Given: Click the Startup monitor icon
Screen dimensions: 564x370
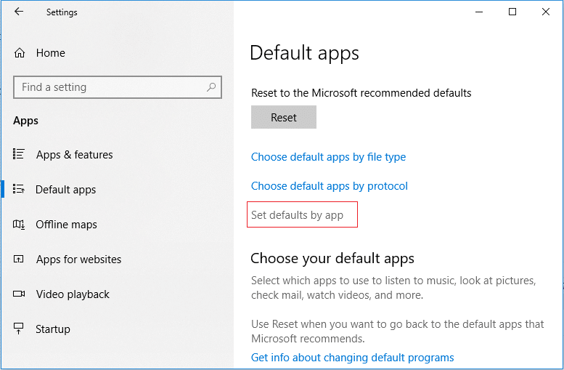Looking at the screenshot, I should (19, 329).
